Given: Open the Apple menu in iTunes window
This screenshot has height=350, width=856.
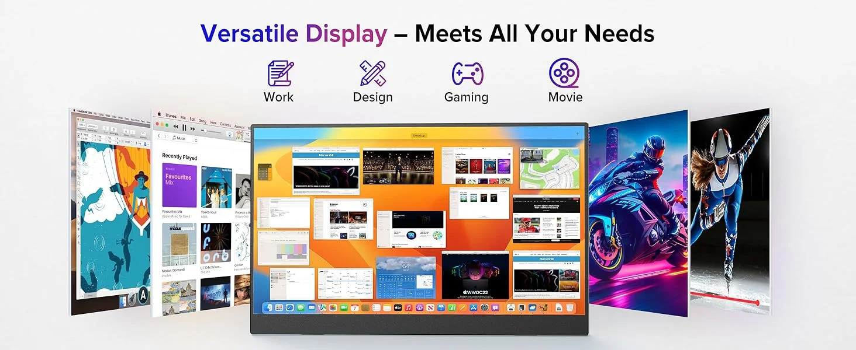Looking at the screenshot, I should (159, 114).
